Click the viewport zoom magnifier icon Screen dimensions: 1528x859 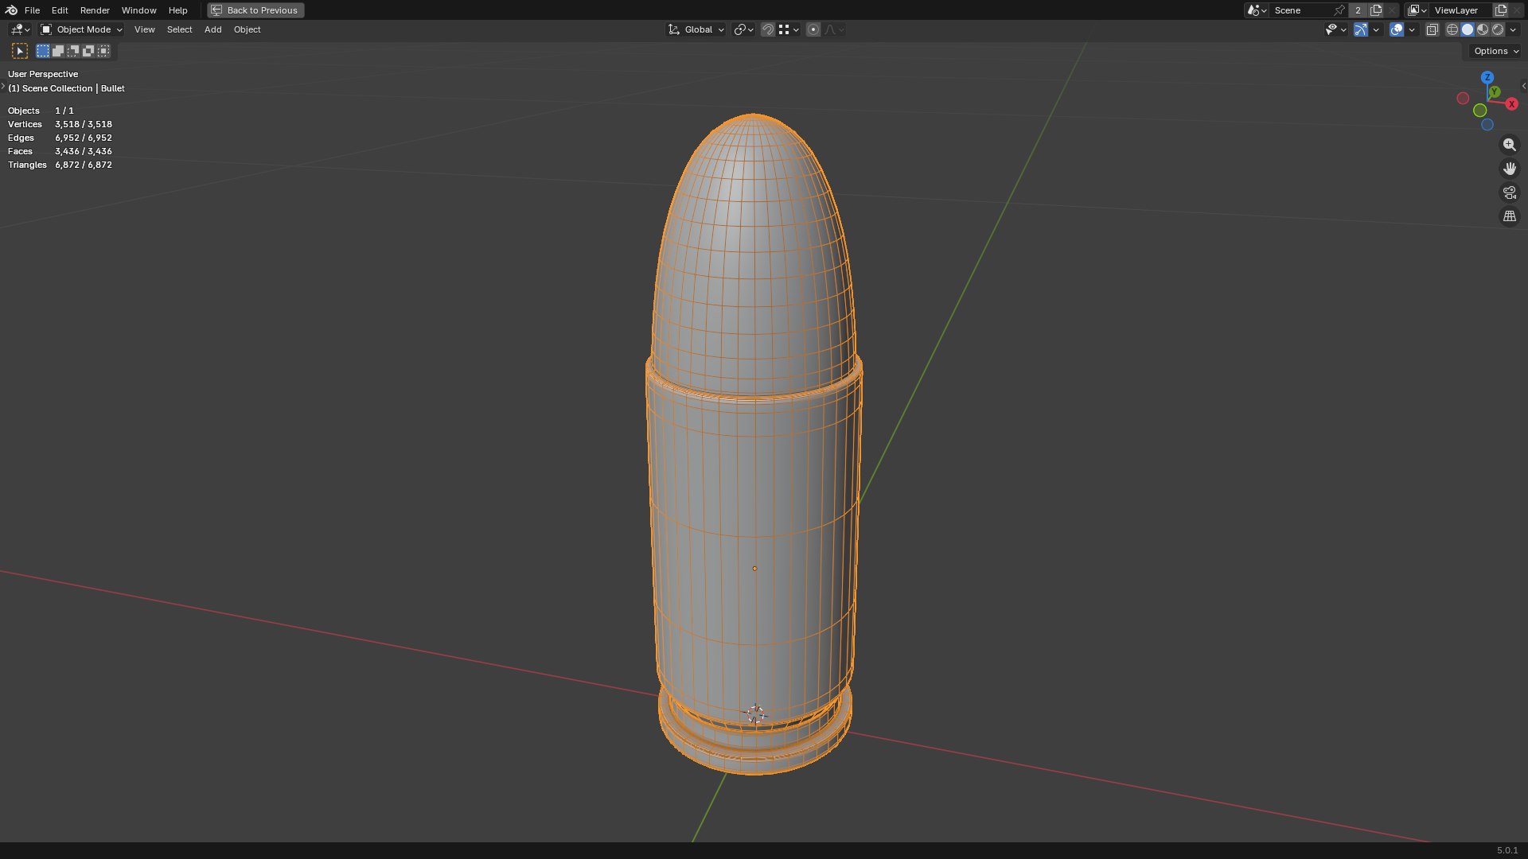click(1509, 145)
